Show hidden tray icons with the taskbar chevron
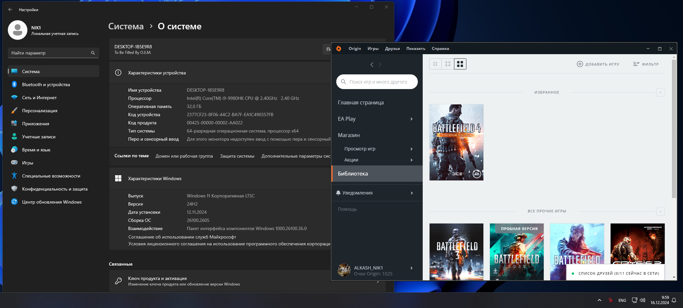This screenshot has height=308, width=683. 600,300
